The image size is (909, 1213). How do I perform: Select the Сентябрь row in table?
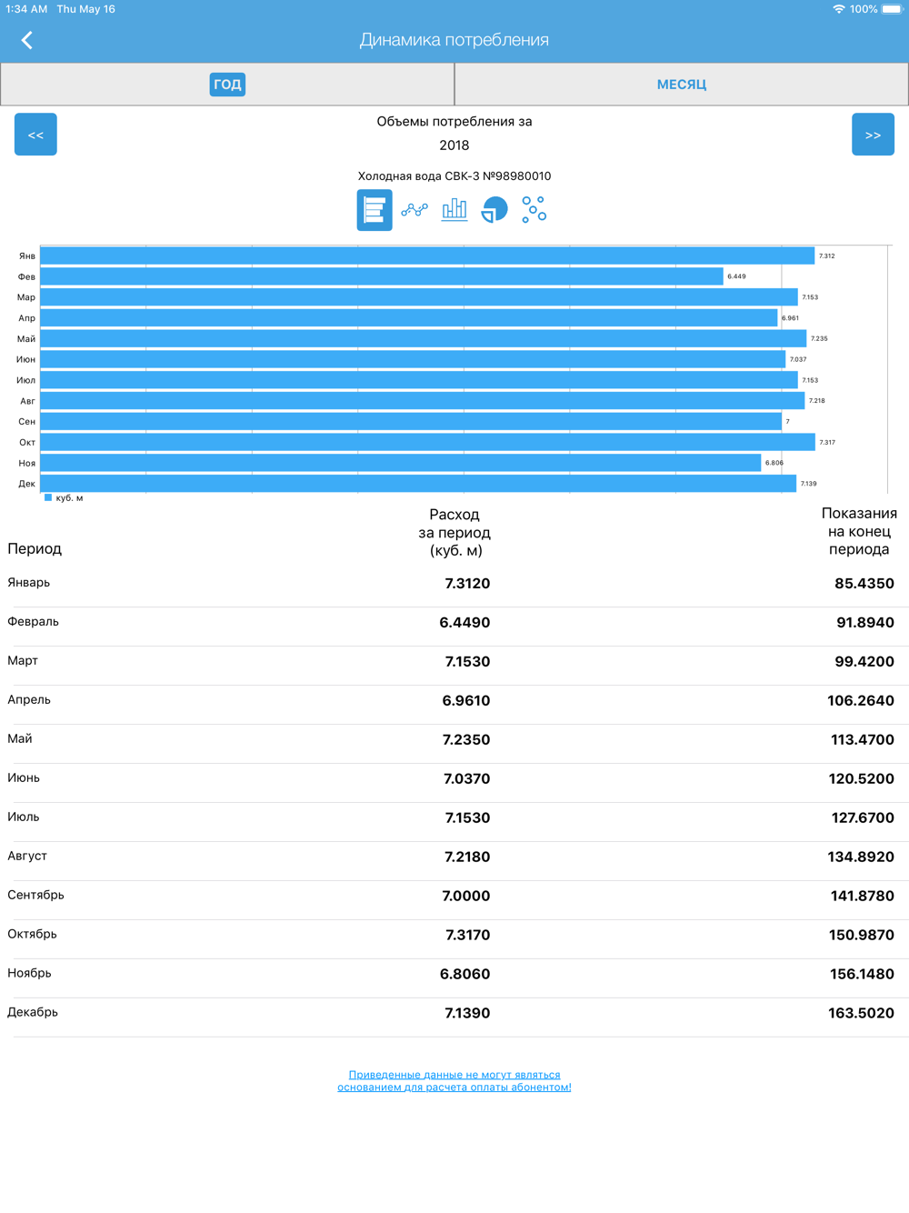click(x=454, y=896)
